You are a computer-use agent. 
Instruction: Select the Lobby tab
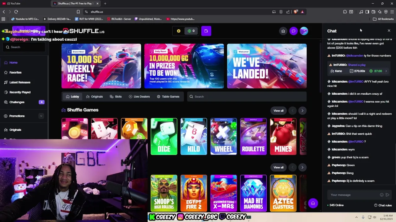pyautogui.click(x=72, y=97)
